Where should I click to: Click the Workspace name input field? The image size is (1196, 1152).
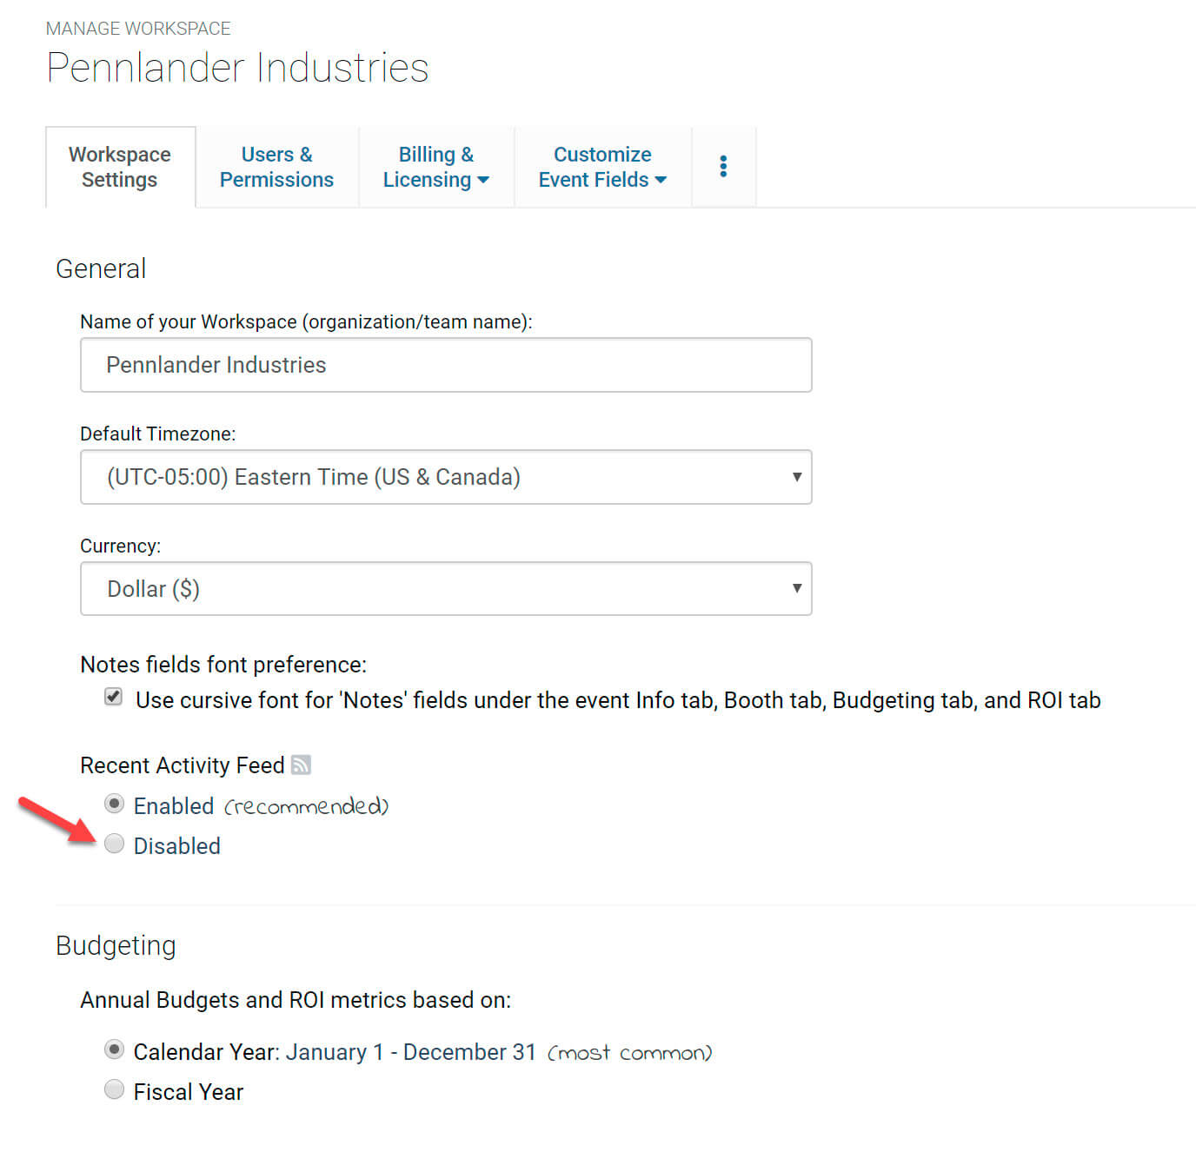click(445, 365)
